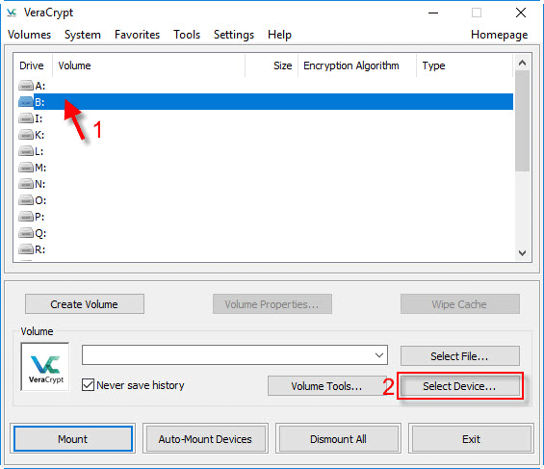This screenshot has width=544, height=469.
Task: Click the drive icon for A:
Action: pyautogui.click(x=26, y=86)
